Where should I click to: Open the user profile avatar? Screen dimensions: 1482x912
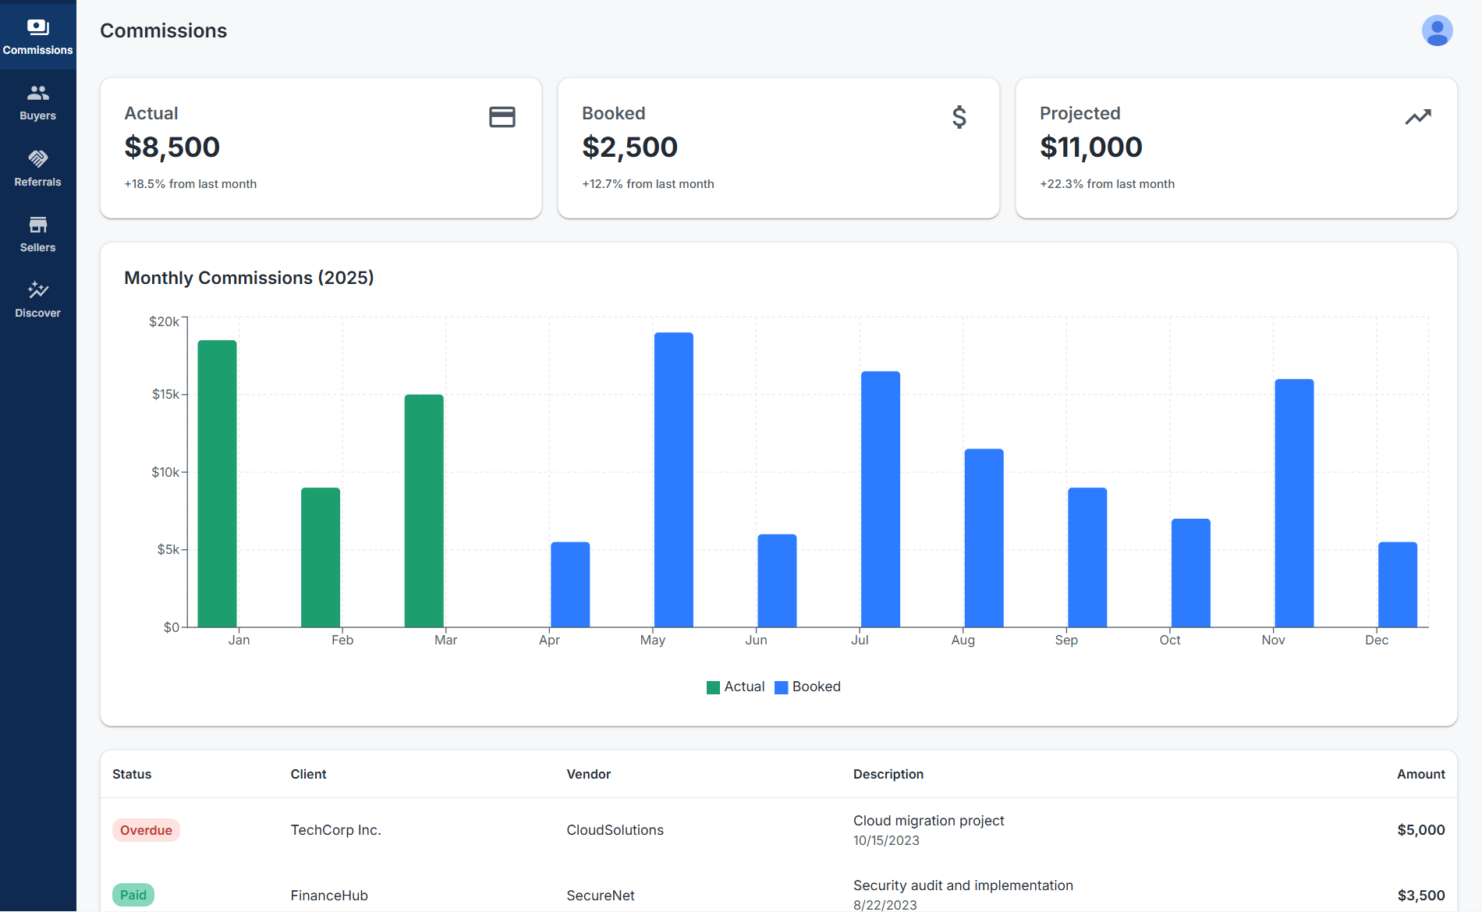pyautogui.click(x=1438, y=30)
